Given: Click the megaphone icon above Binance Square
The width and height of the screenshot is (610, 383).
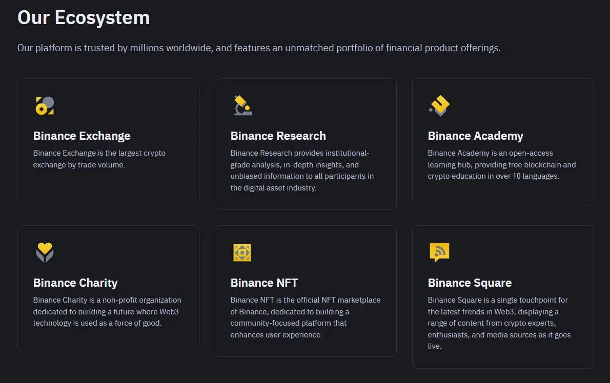Looking at the screenshot, I should [439, 251].
